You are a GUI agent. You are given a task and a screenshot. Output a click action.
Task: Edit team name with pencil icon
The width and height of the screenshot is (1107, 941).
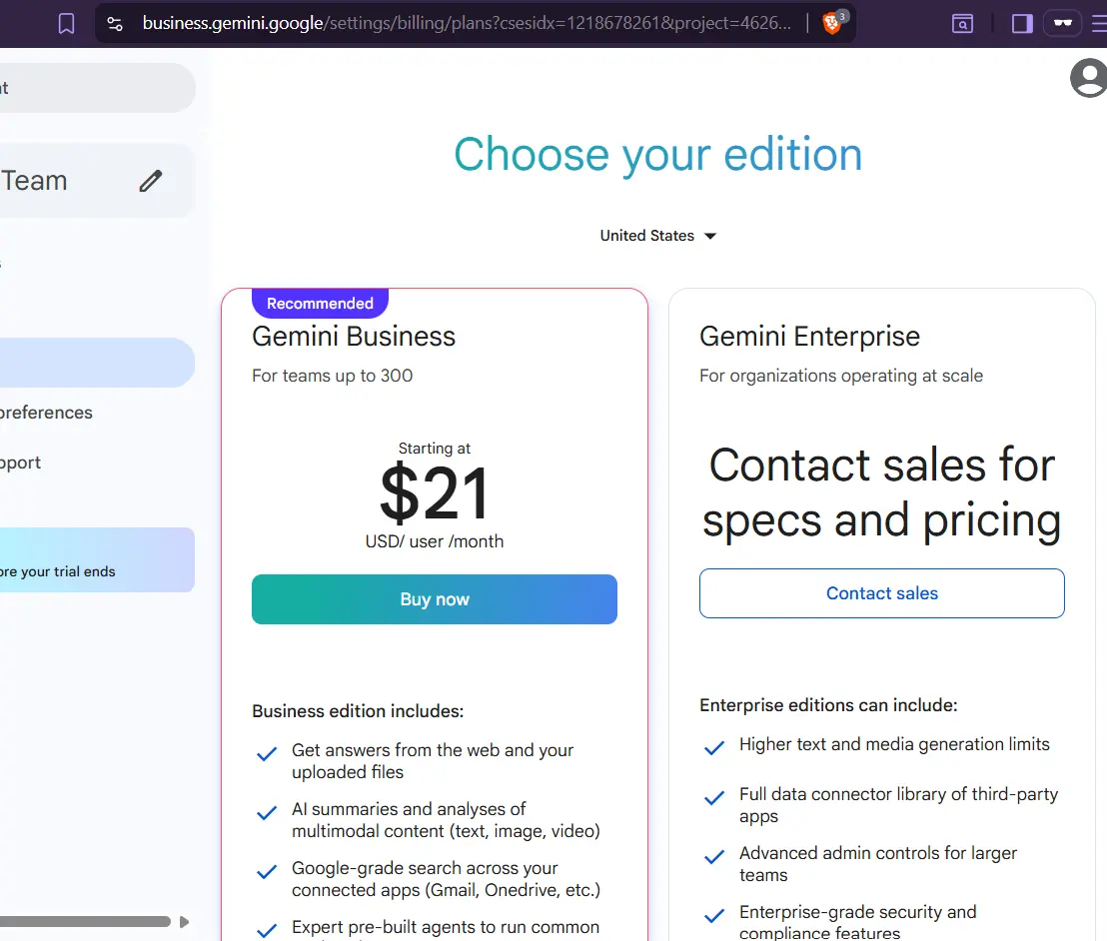[x=151, y=181]
